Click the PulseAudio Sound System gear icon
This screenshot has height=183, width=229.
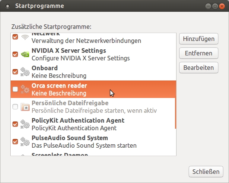tap(25, 142)
